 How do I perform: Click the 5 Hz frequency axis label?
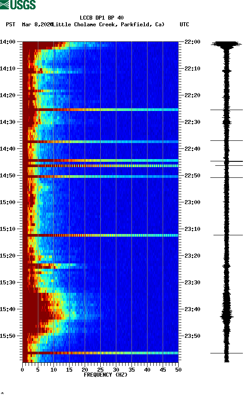38,370
